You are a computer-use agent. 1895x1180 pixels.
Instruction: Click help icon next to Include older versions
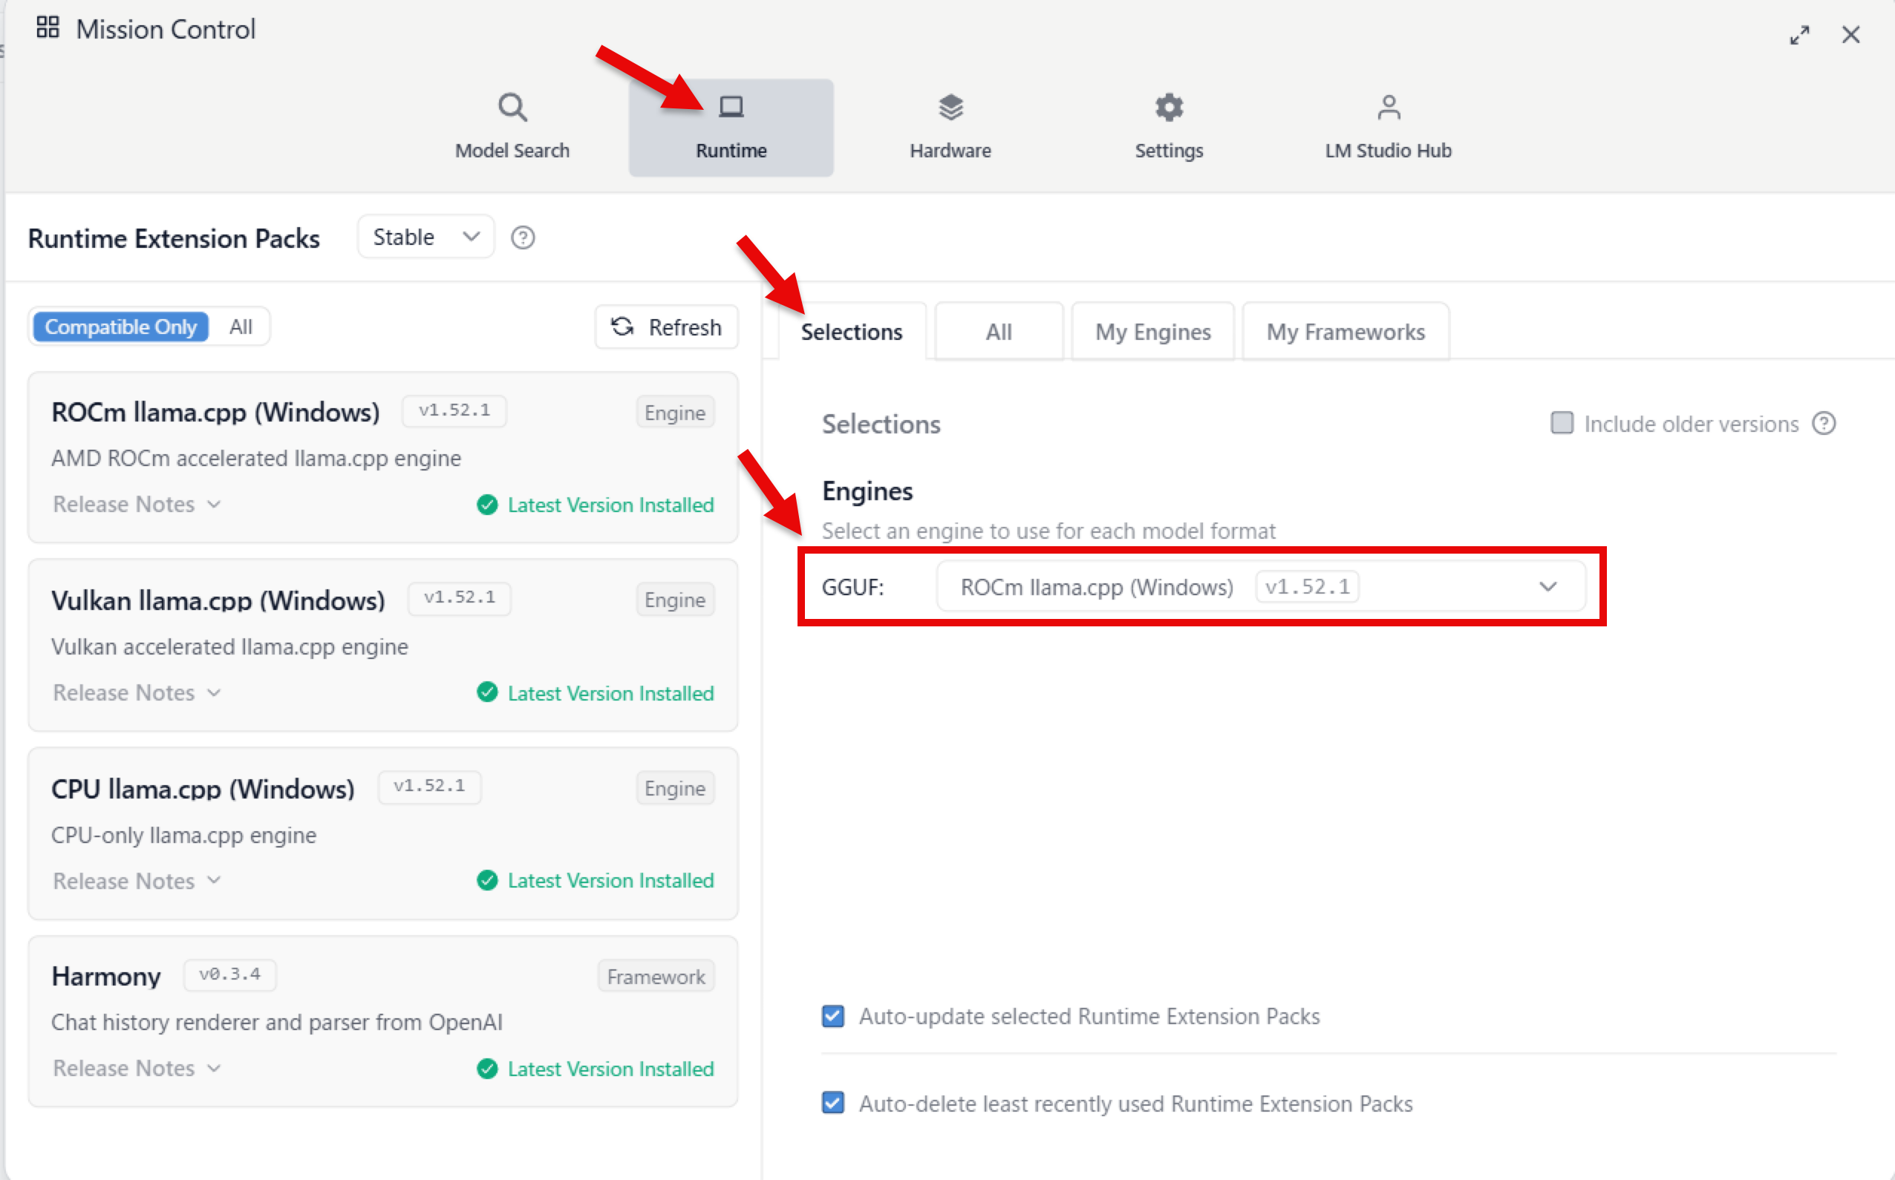[1824, 424]
